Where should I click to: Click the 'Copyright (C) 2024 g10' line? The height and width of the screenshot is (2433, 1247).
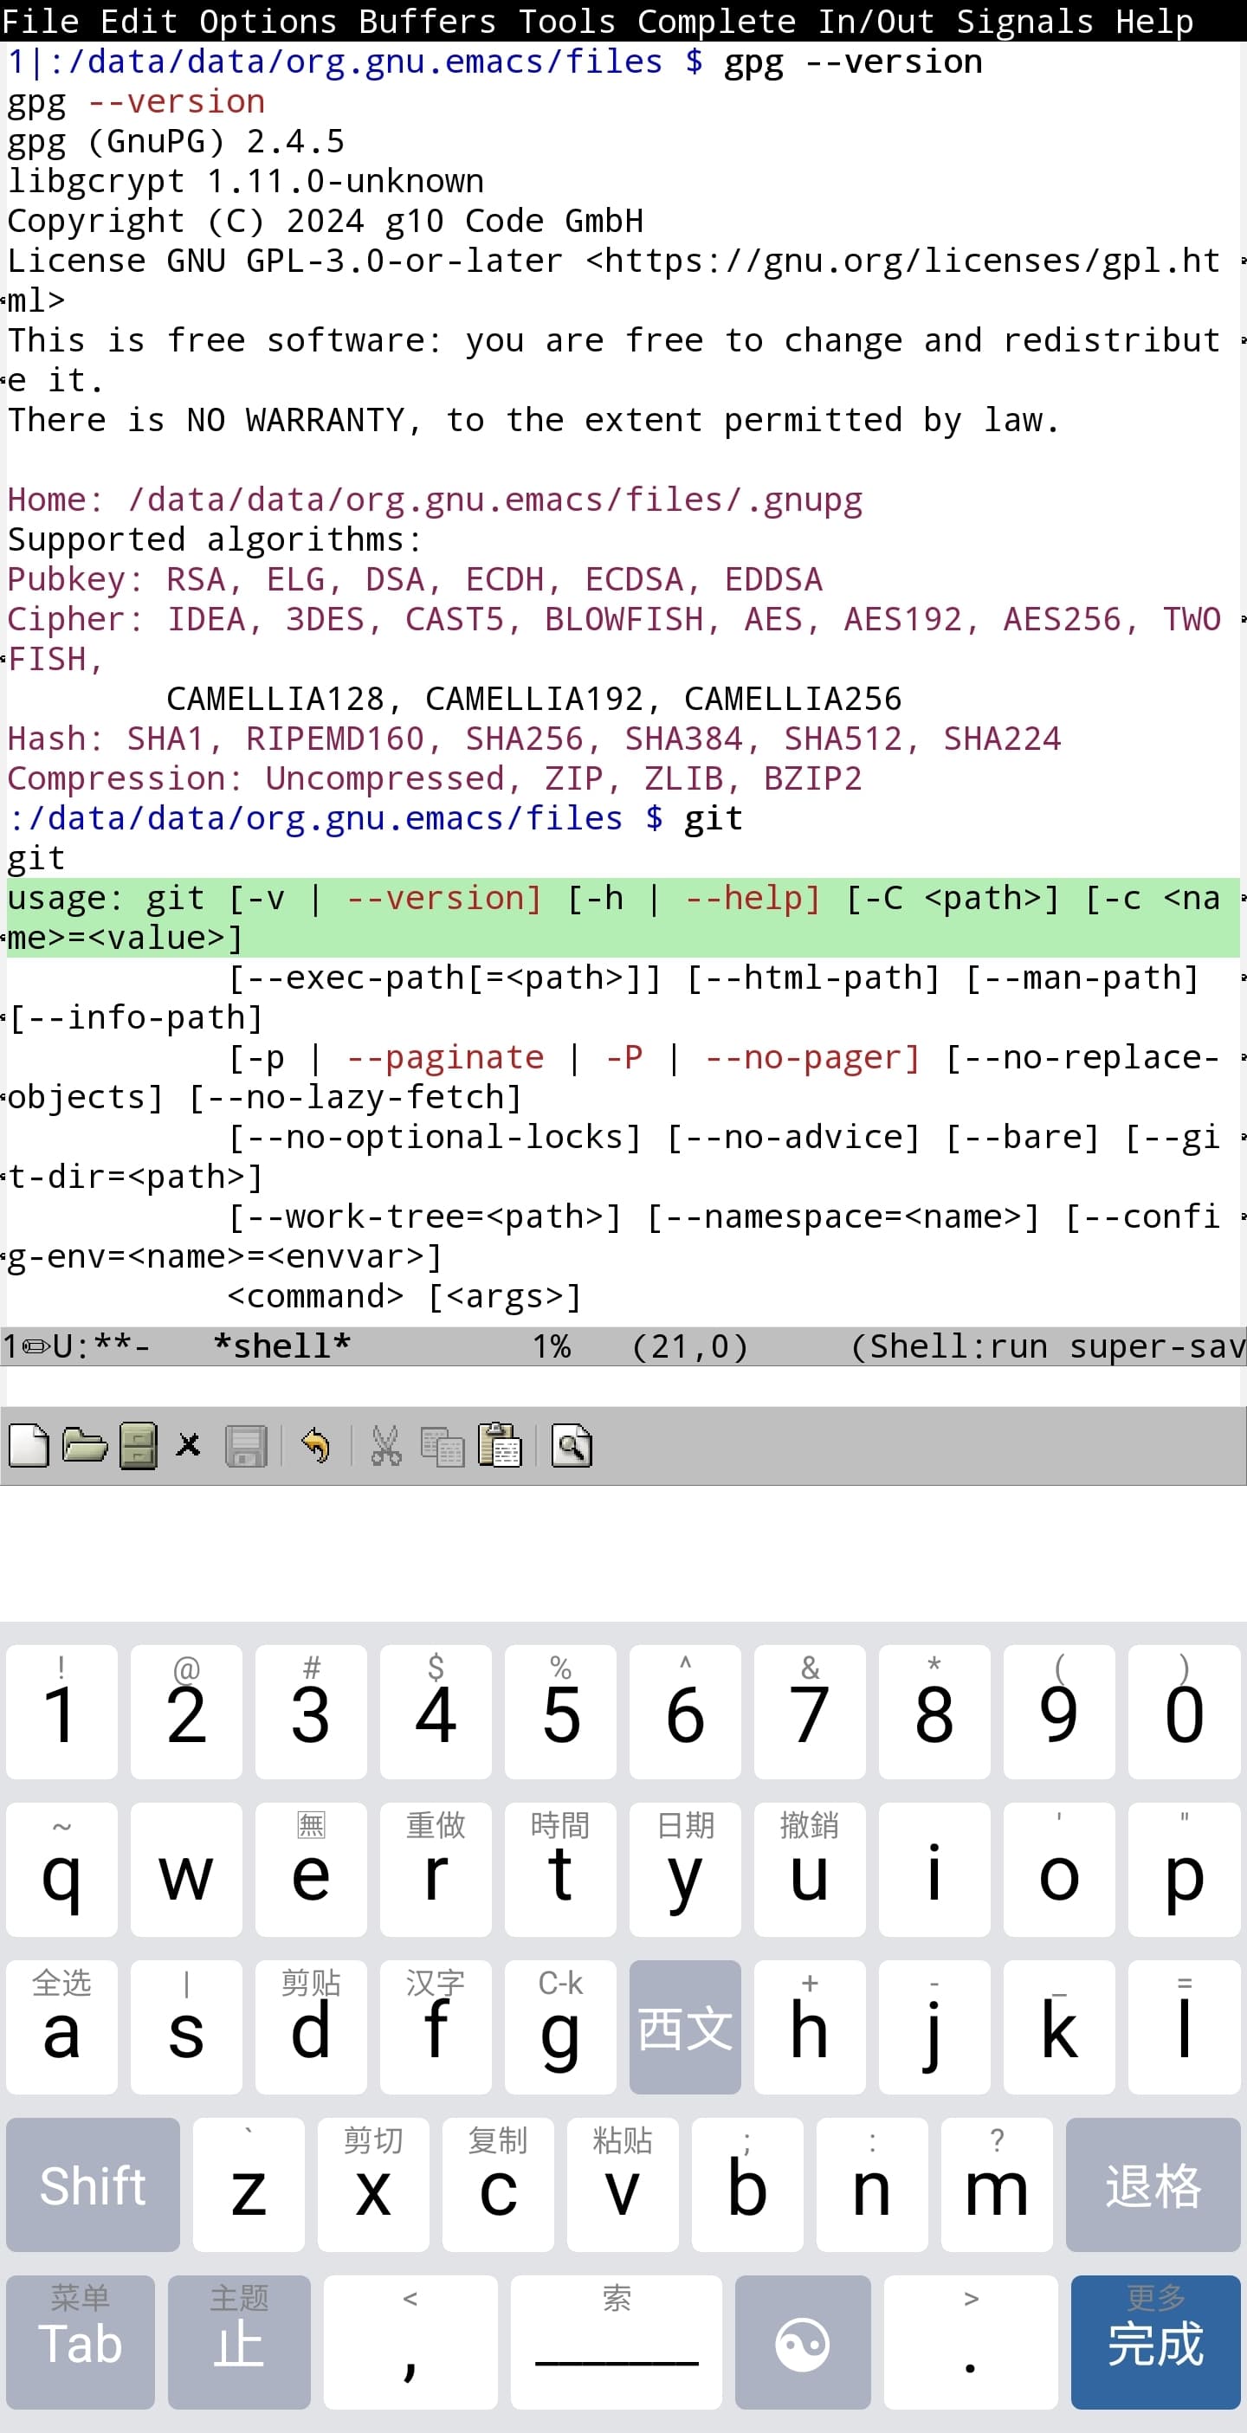pyautogui.click(x=325, y=221)
